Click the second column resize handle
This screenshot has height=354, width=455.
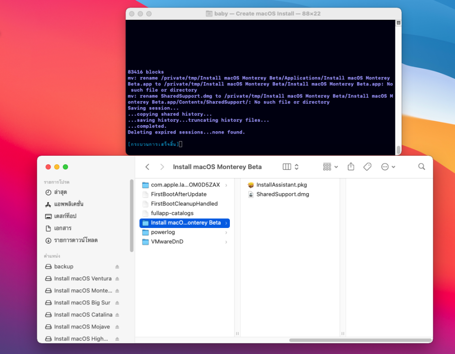[343, 333]
